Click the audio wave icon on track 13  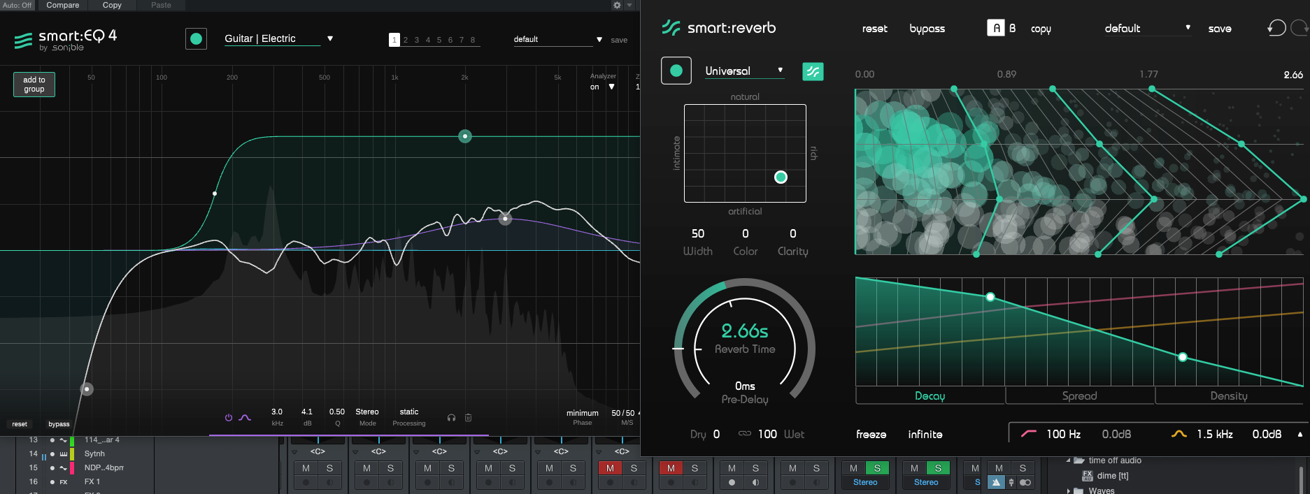[64, 440]
